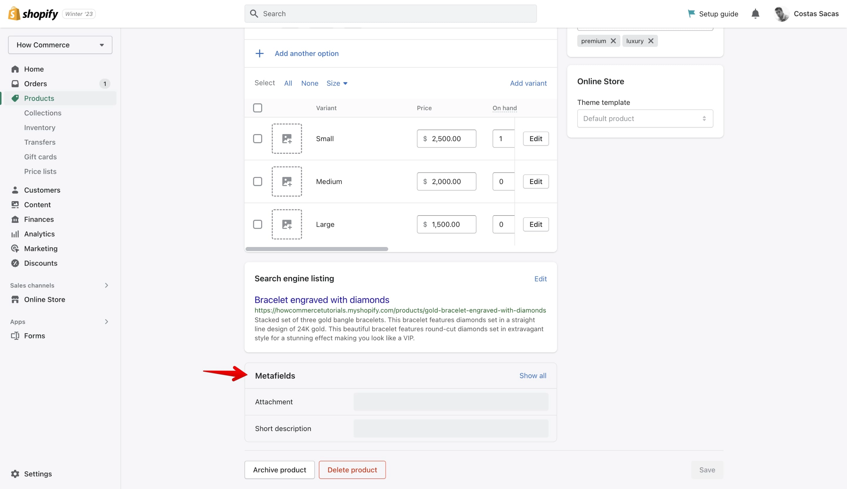Click the Winter '23 badge

(x=79, y=14)
